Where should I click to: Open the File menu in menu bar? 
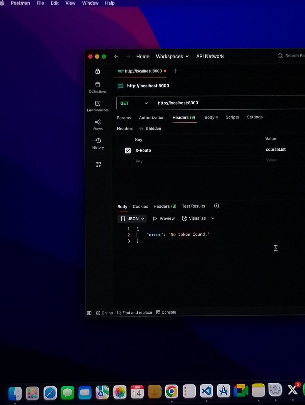point(40,3)
